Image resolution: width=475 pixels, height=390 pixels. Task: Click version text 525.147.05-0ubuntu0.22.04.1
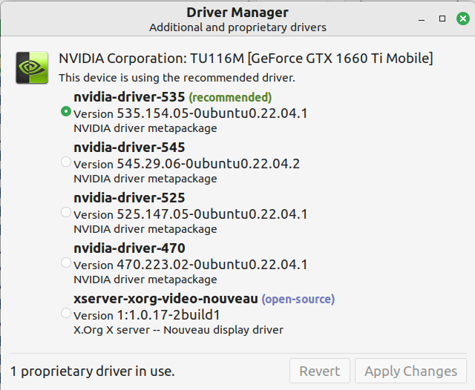point(212,214)
